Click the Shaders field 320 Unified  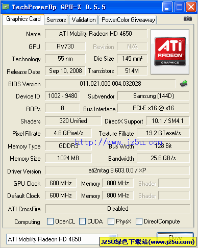[73, 121]
